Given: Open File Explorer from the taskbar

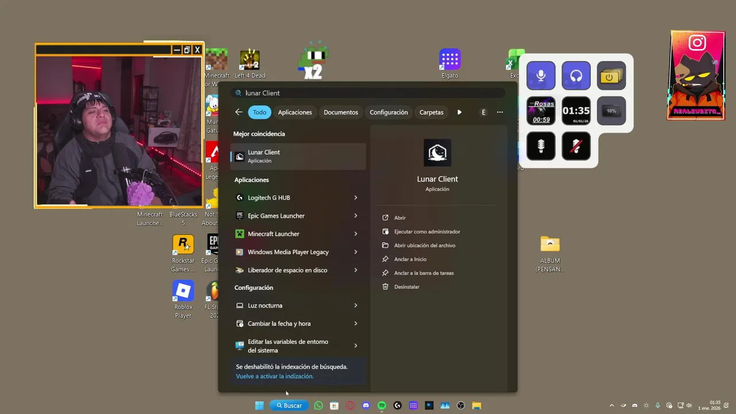Looking at the screenshot, I should click(477, 405).
